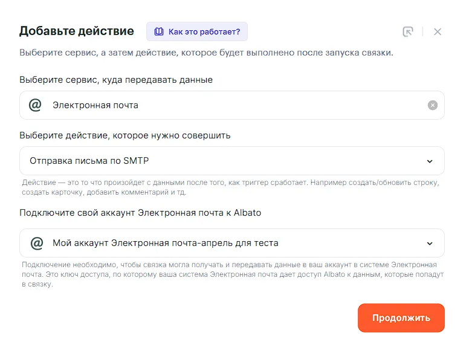Screen dimensions: 466x353
Task: Click the book icon beside 'Как это работает?'
Action: tap(159, 31)
